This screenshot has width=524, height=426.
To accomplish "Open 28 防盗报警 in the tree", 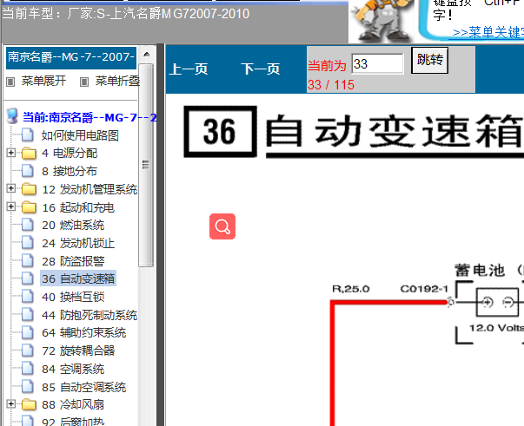I will pyautogui.click(x=73, y=261).
